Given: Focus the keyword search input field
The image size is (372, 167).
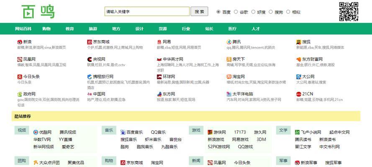Looking at the screenshot, I should [147, 11].
